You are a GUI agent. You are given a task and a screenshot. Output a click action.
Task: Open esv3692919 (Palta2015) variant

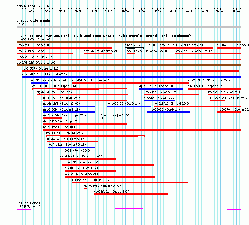point(80,162)
